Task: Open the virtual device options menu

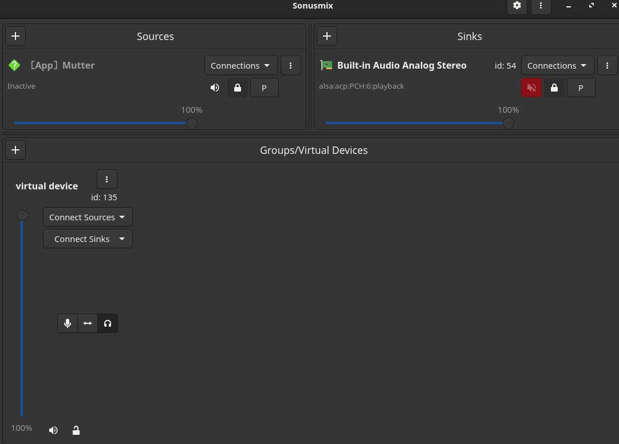Action: tap(107, 180)
